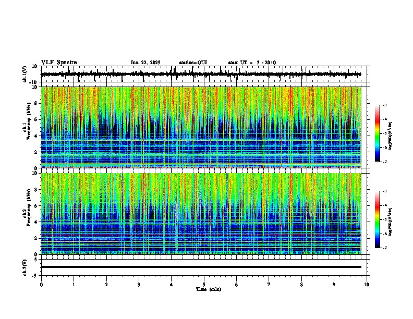This screenshot has height=319, width=413.
Task: Click the "5" tick on ch.3(V) axis
Action: pos(37,260)
